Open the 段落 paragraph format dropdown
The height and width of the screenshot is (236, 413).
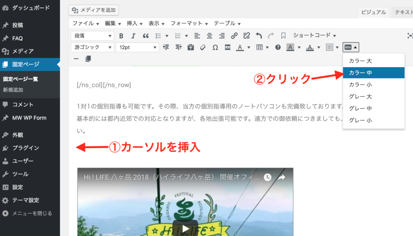pyautogui.click(x=92, y=36)
